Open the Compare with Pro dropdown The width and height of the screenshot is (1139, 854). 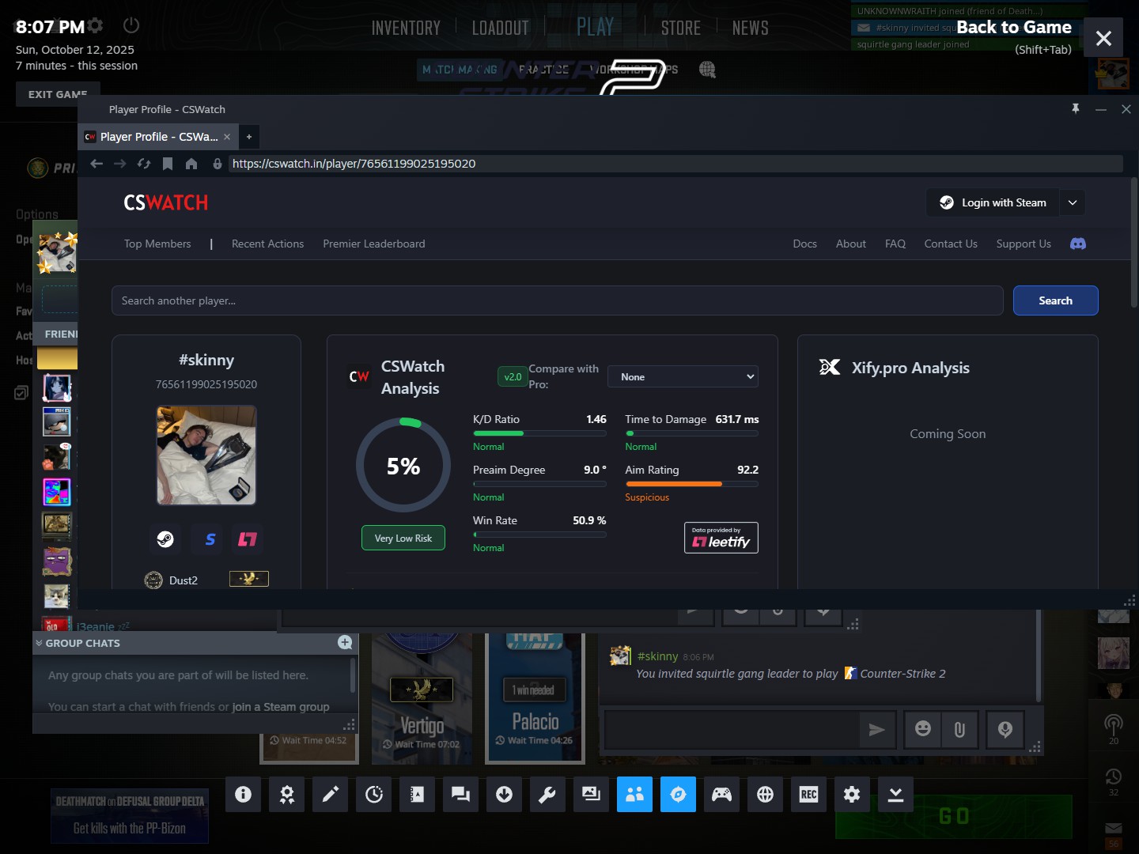tap(683, 376)
